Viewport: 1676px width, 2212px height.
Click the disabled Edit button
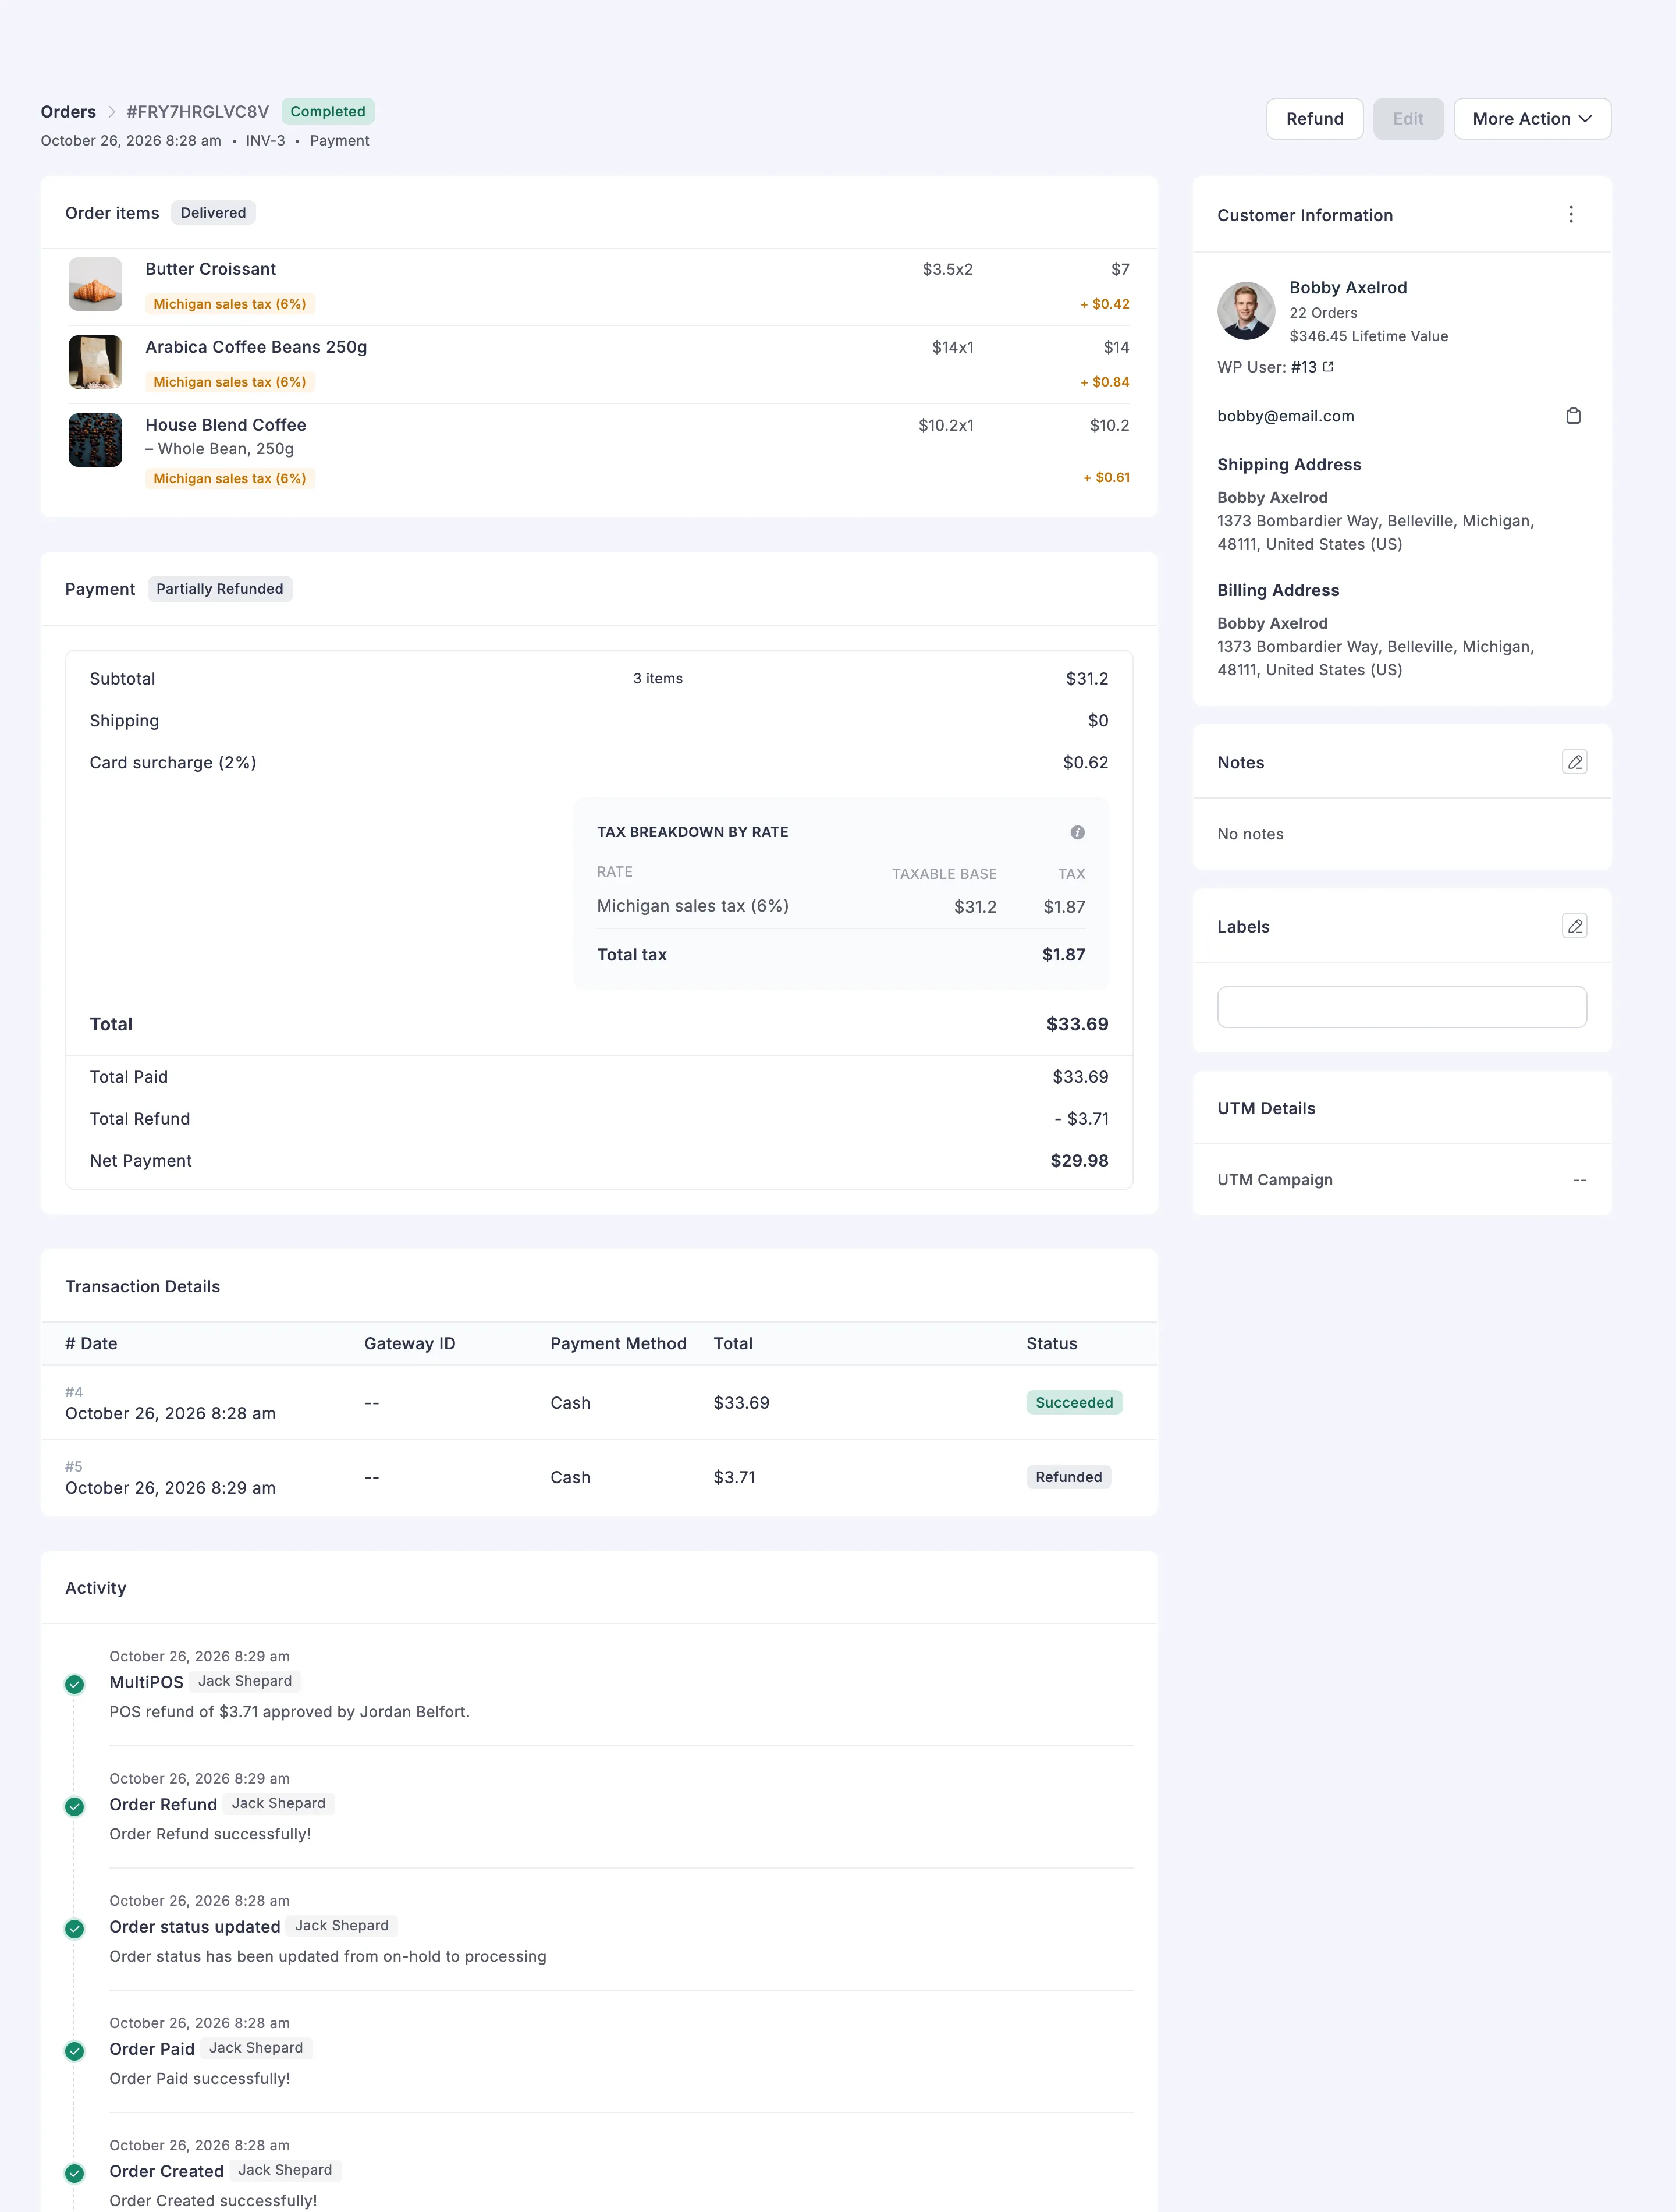pos(1408,119)
